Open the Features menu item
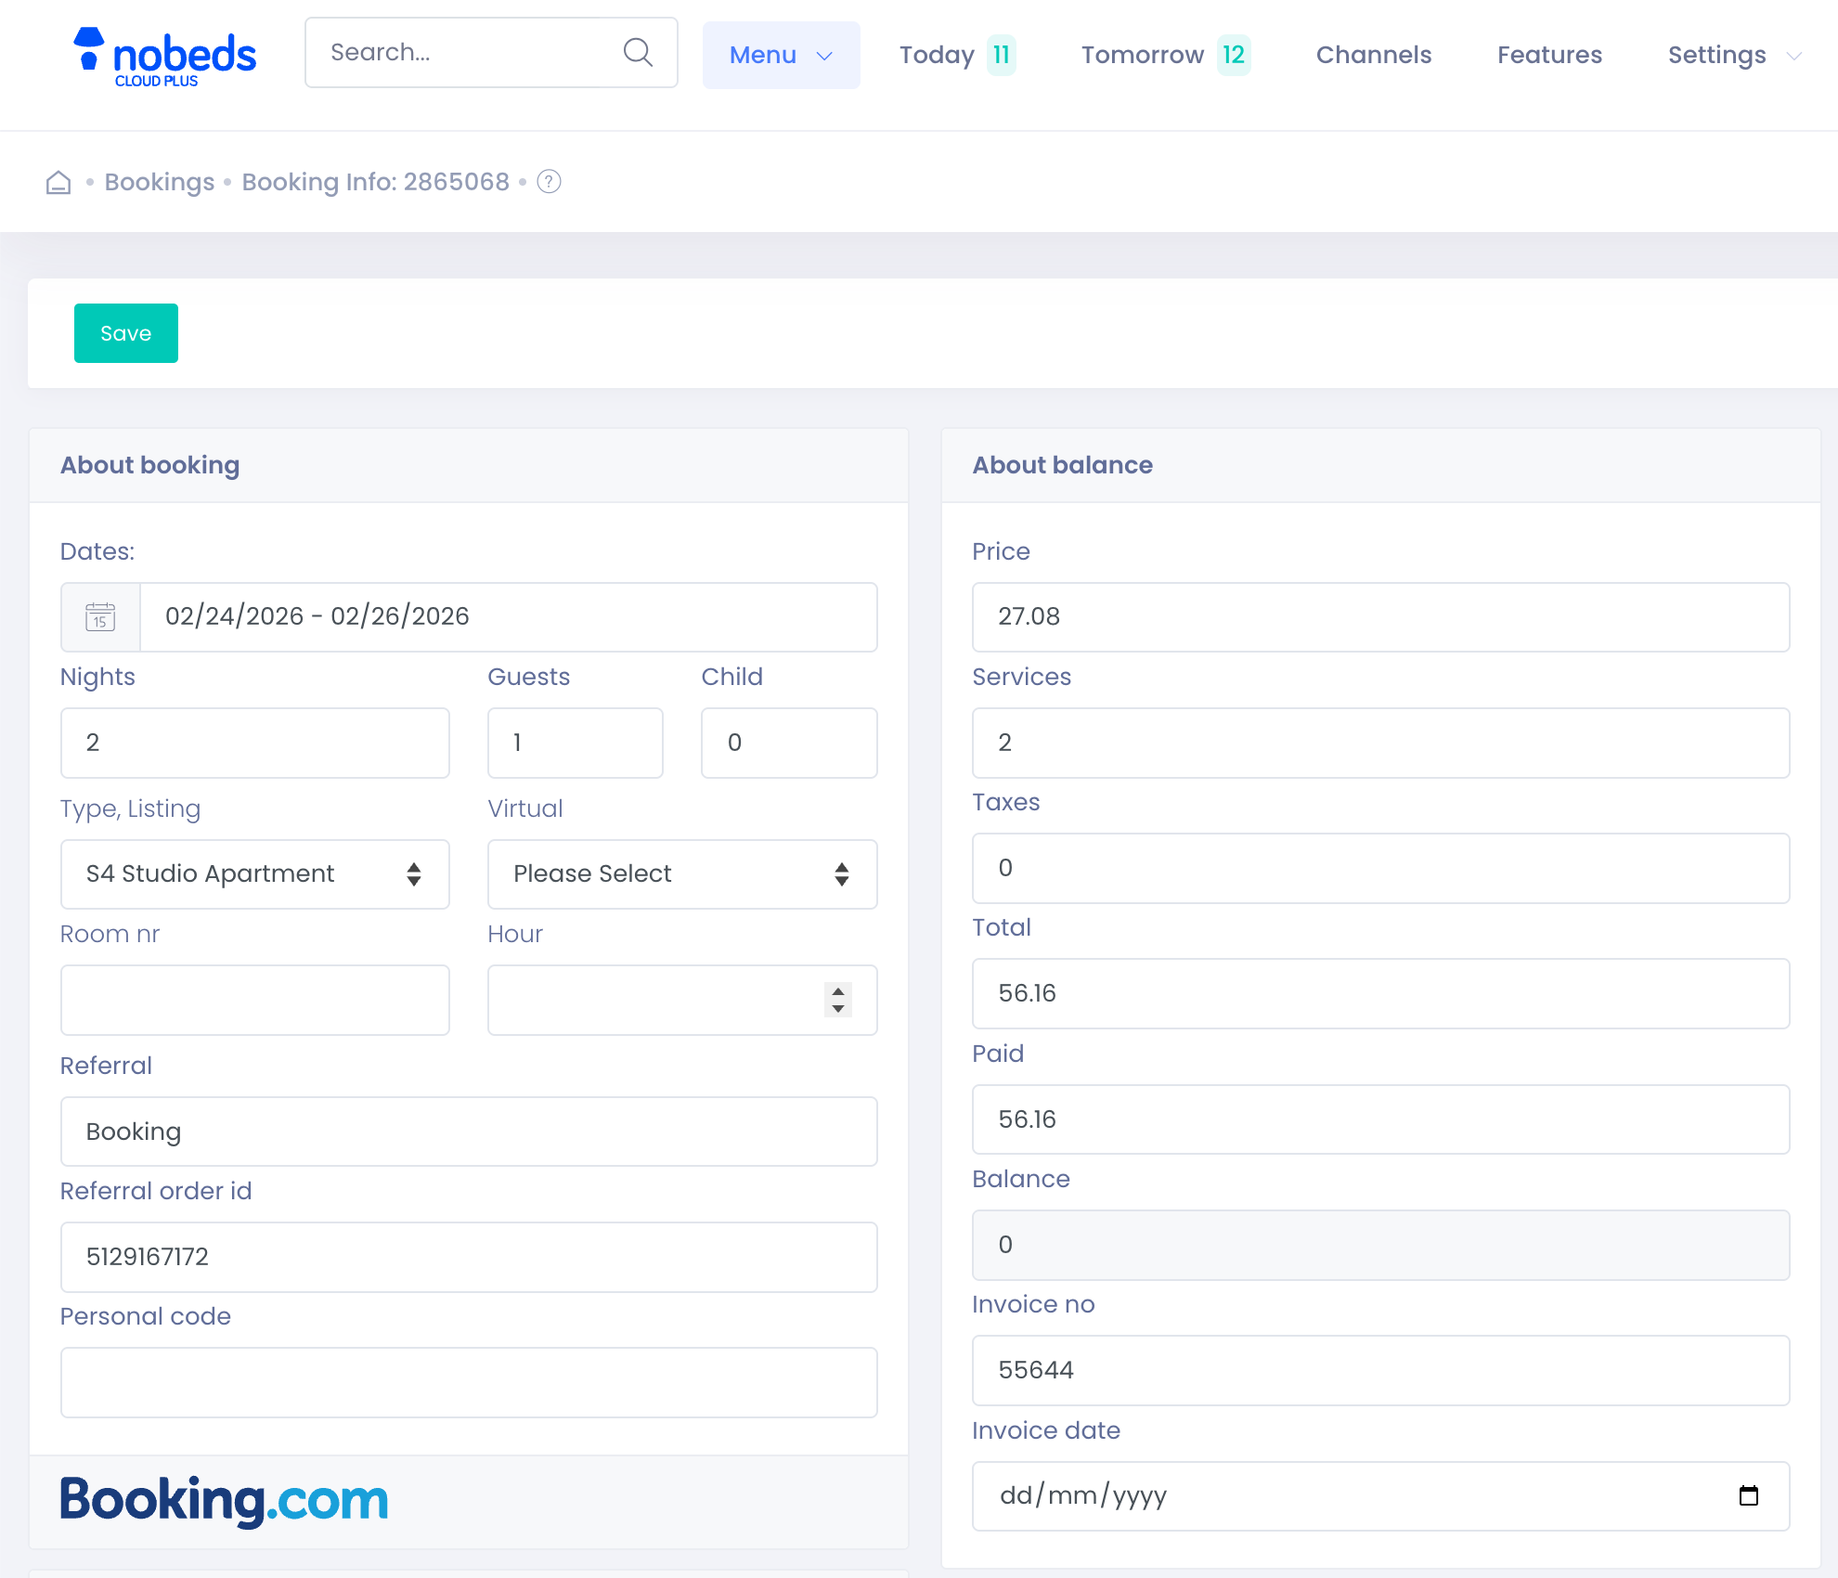This screenshot has height=1578, width=1838. [x=1549, y=55]
